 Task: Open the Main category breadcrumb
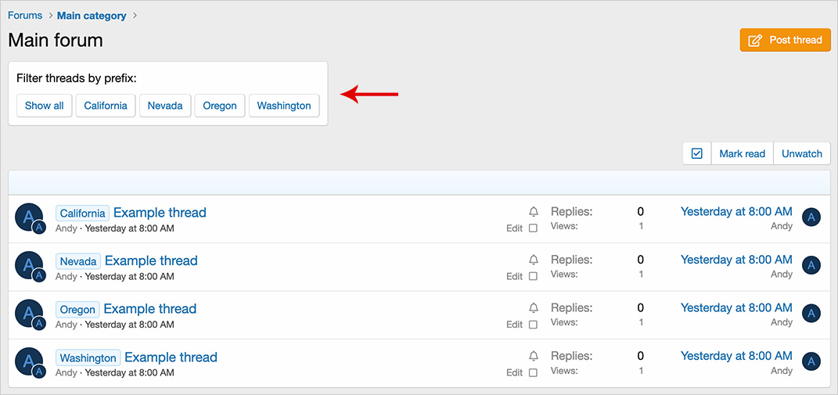click(92, 16)
